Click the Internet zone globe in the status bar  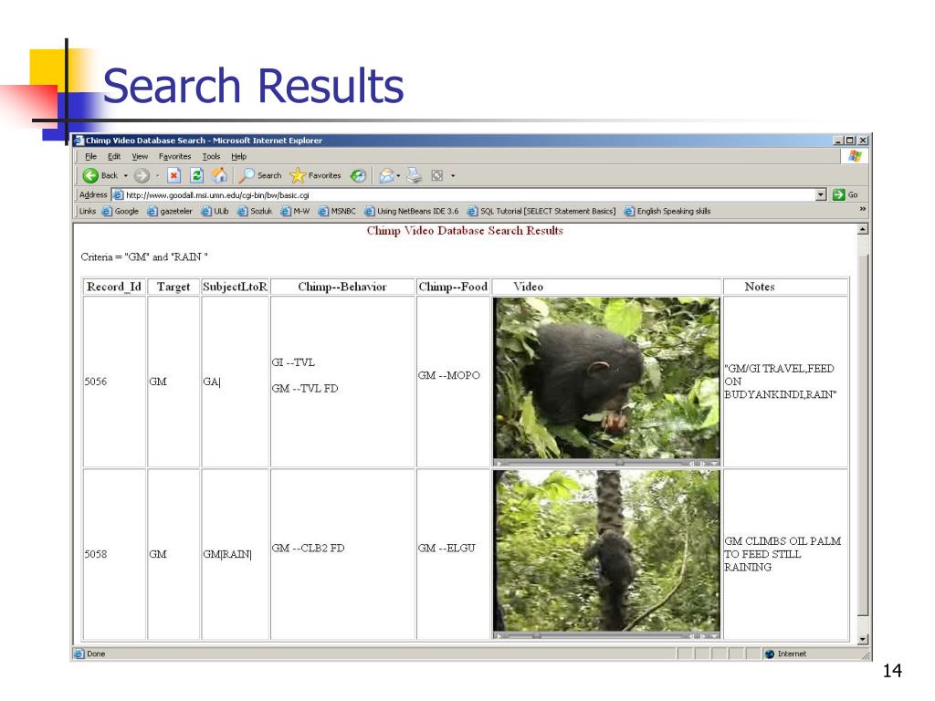769,654
